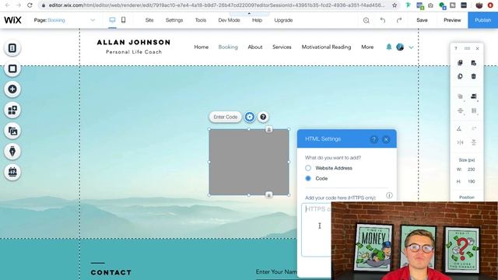The width and height of the screenshot is (498, 280).
Task: Switch to mobile editor view
Action: 123,20
